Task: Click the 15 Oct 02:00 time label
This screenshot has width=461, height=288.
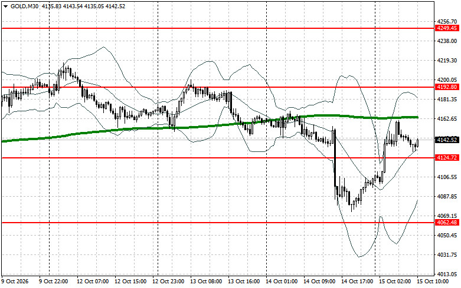Action: click(x=395, y=282)
